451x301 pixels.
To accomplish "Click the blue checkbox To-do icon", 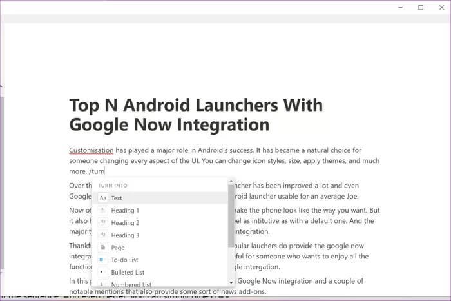I will click(x=102, y=260).
